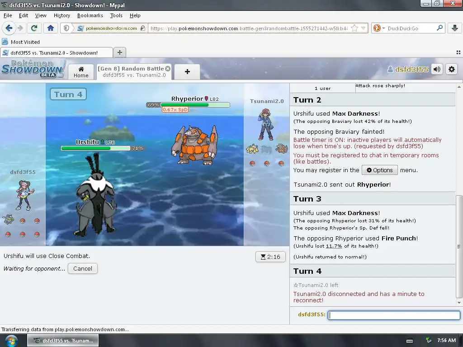This screenshot has width=463, height=347.
Task: Click Rhyperior's health bar
Action: coord(195,105)
